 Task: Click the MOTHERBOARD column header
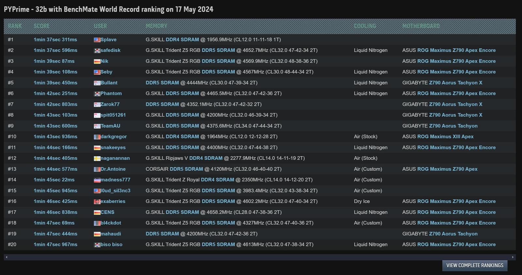coord(421,26)
